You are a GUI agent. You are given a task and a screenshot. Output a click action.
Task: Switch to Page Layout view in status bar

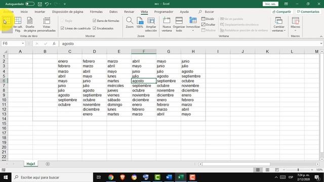click(x=267, y=170)
